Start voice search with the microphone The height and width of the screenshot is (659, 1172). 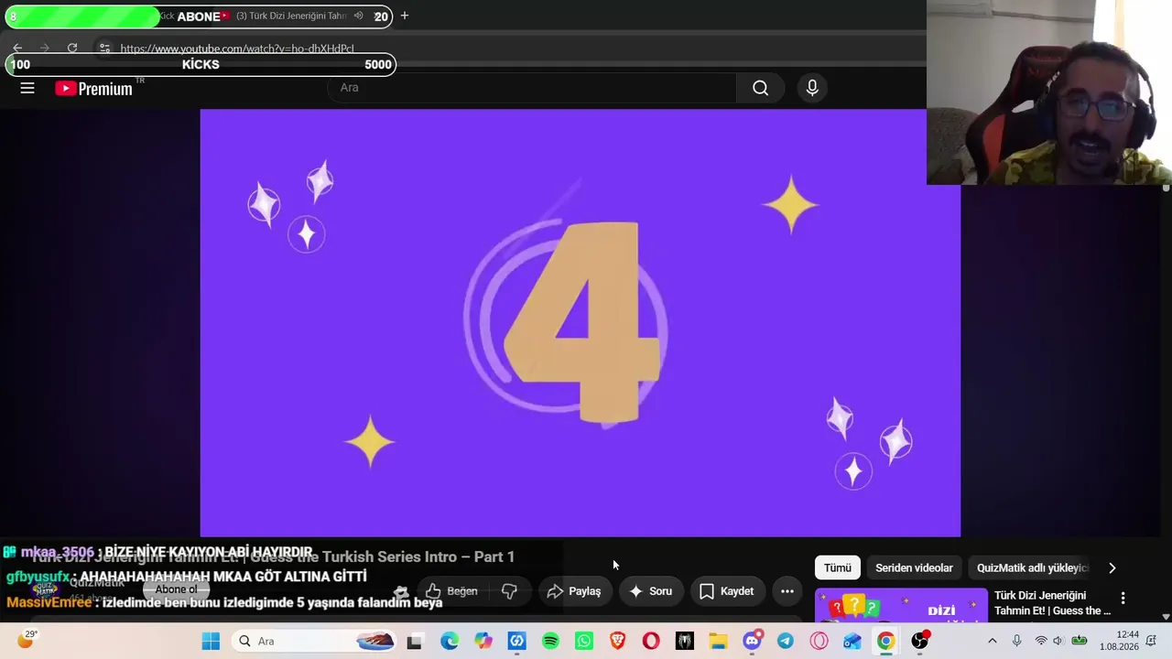click(x=811, y=88)
